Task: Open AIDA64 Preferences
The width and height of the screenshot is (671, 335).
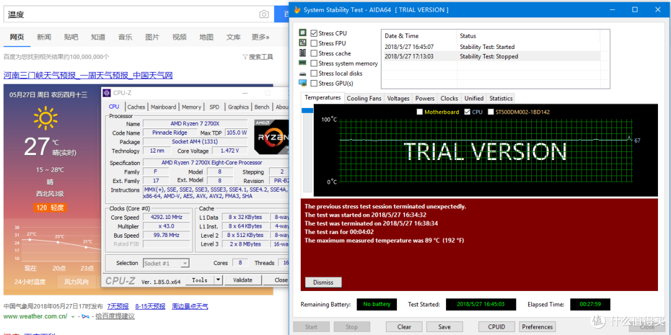Action: 537,327
